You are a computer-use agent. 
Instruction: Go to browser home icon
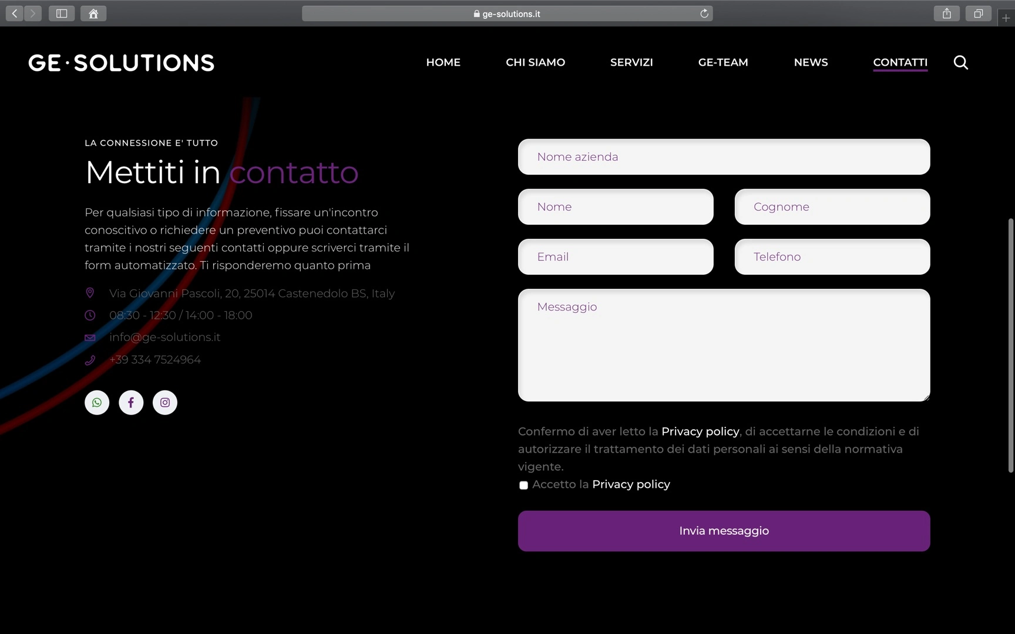pyautogui.click(x=93, y=14)
